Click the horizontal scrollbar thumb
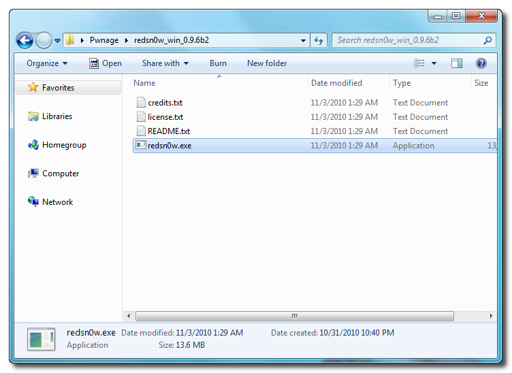The width and height of the screenshot is (512, 373). (x=295, y=316)
